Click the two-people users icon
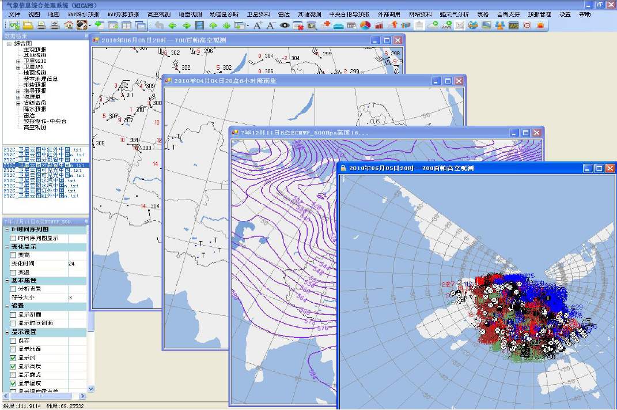 click(x=499, y=25)
